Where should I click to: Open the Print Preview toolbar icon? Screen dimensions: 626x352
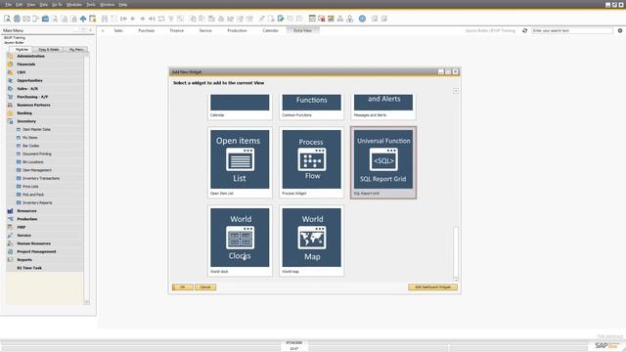[x=7, y=19]
